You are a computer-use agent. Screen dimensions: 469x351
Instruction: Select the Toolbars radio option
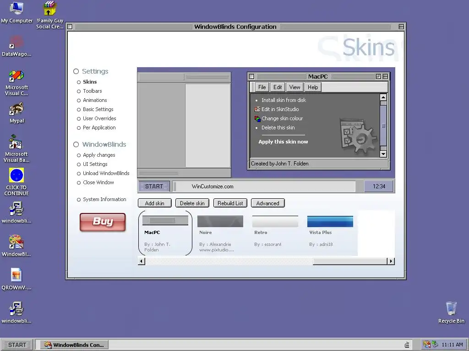[89, 91]
